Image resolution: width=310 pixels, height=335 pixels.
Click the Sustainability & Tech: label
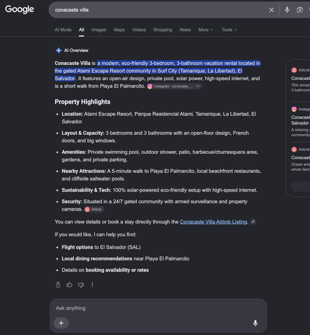tap(86, 190)
